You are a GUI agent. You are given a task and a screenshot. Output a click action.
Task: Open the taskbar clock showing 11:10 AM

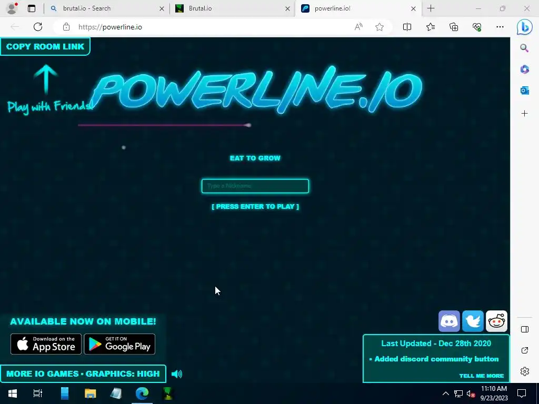click(494, 393)
